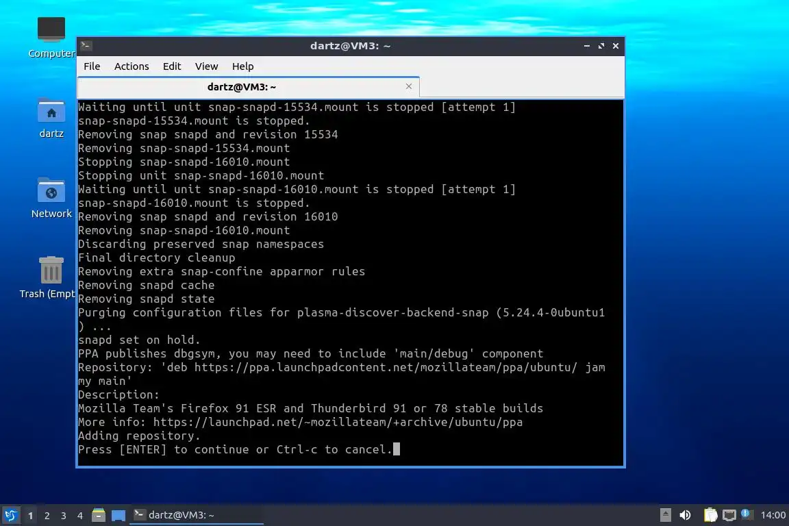Click the show desktop panel icon
The image size is (789, 526).
pyautogui.click(x=118, y=516)
